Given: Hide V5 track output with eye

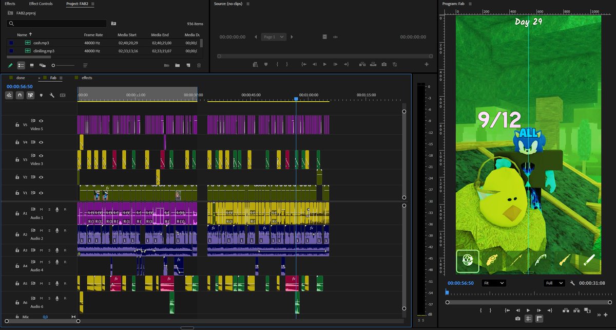Looking at the screenshot, I should click(41, 121).
